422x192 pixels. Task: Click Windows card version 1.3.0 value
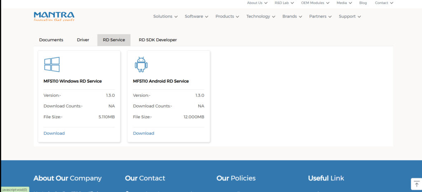point(110,96)
